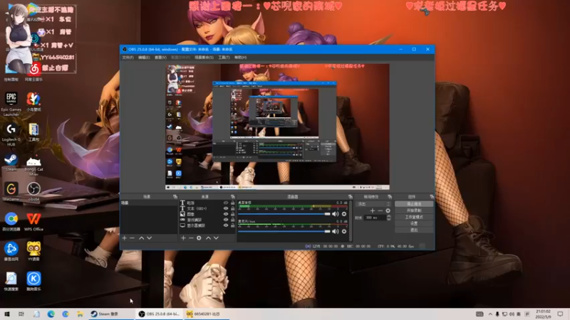Open the Steam desktop icon

[x=11, y=162]
